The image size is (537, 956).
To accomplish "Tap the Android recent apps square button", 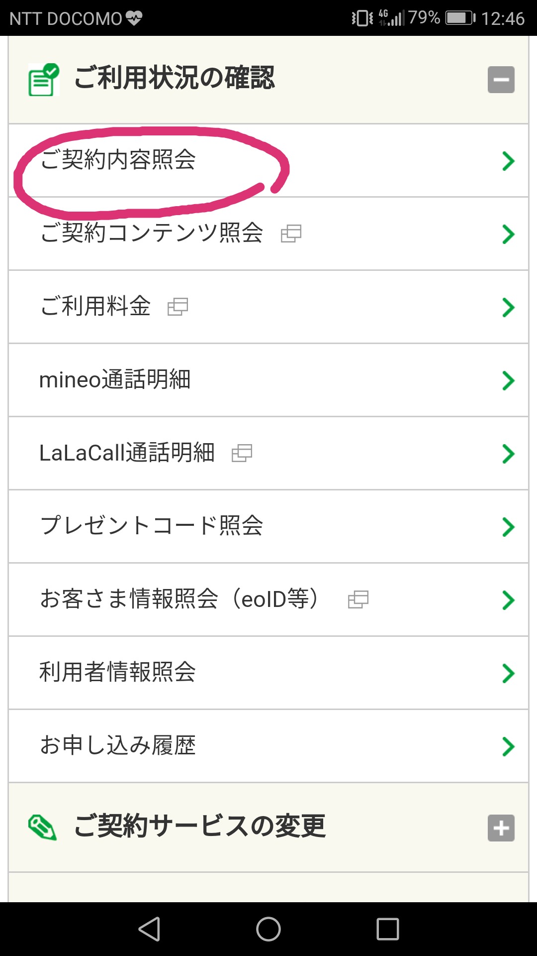I will tap(388, 929).
